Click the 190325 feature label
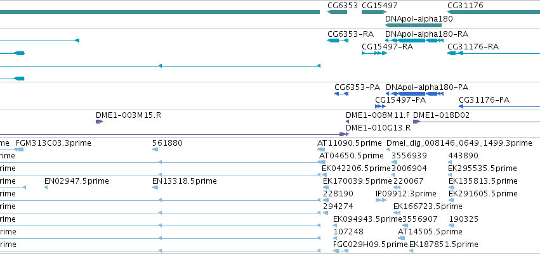The image size is (540, 254). coord(464,219)
